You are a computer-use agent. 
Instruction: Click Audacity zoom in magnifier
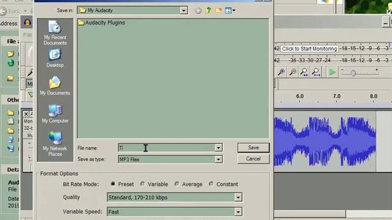click(281, 72)
